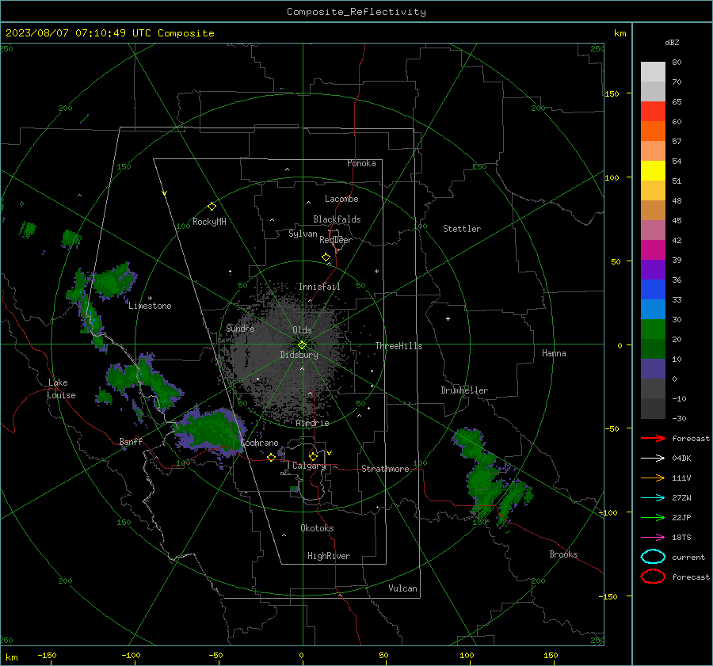Click the HighRiver label
Image resolution: width=713 pixels, height=666 pixels.
(328, 556)
